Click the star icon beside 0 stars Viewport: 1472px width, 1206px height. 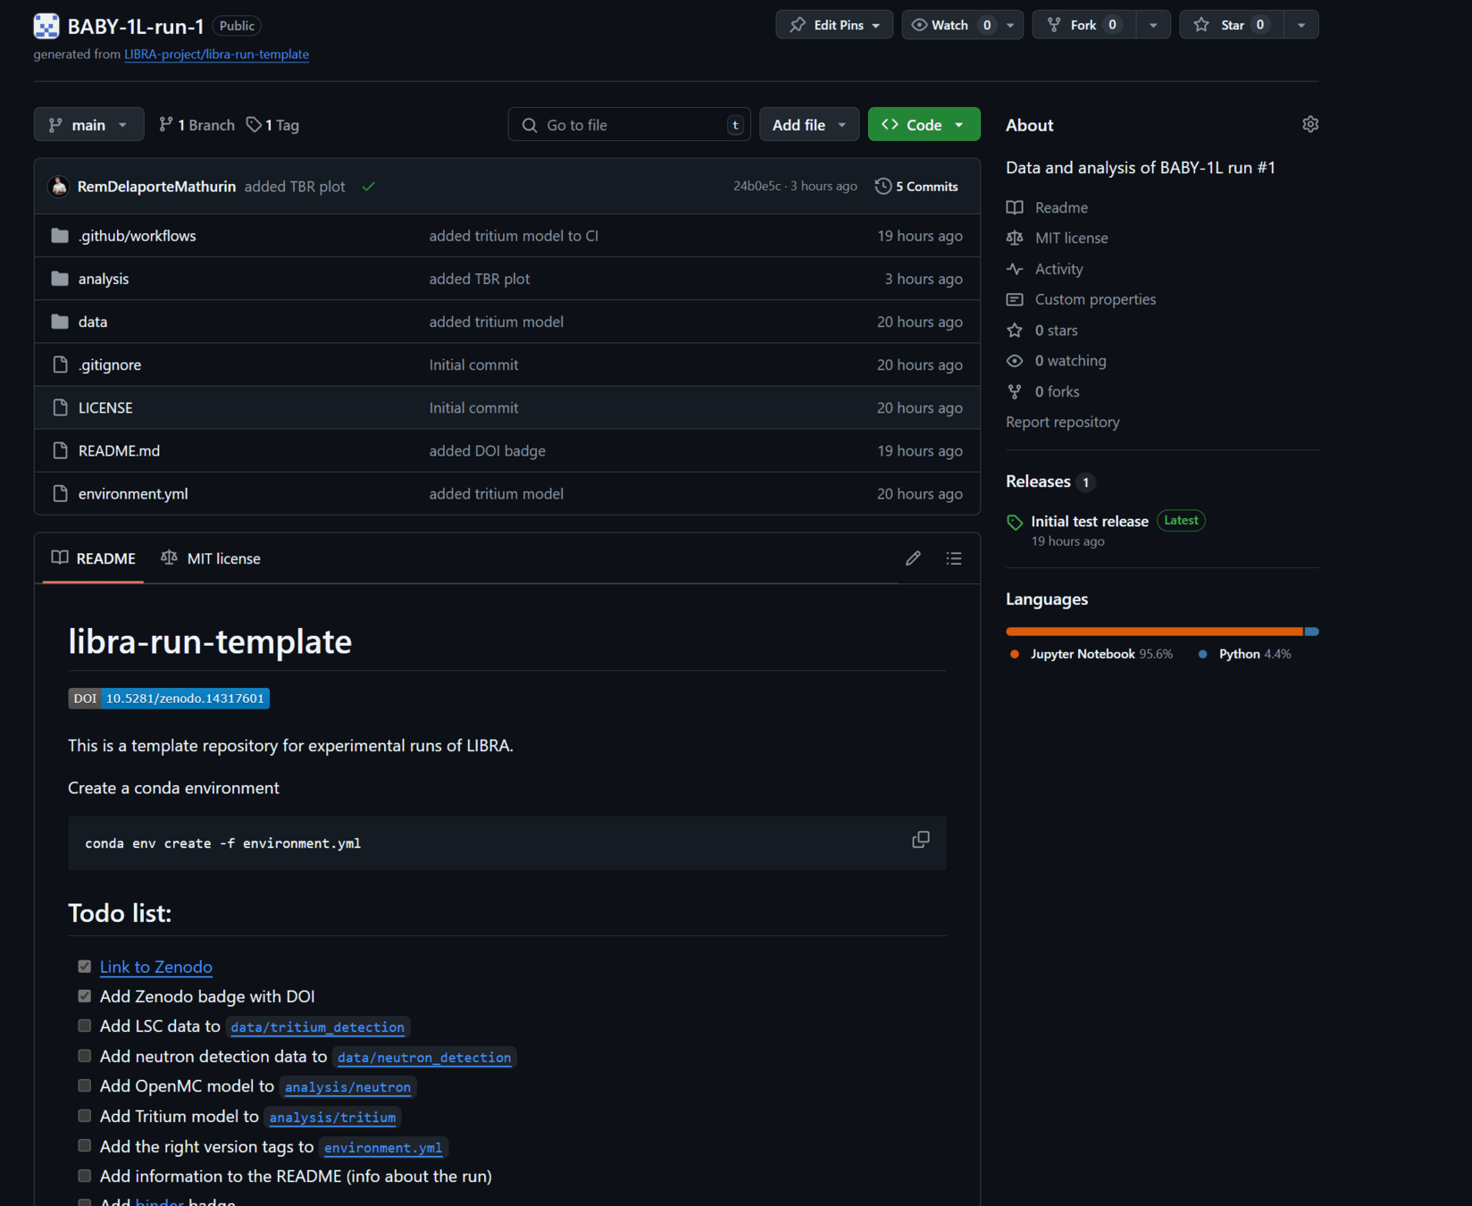(x=1015, y=331)
